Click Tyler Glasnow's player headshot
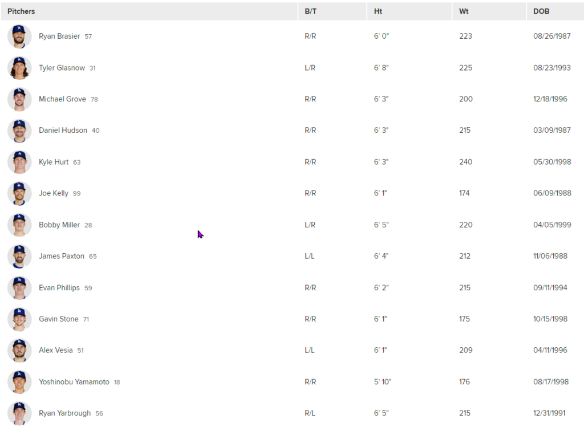Screen dimensions: 584x427 pyautogui.click(x=19, y=68)
